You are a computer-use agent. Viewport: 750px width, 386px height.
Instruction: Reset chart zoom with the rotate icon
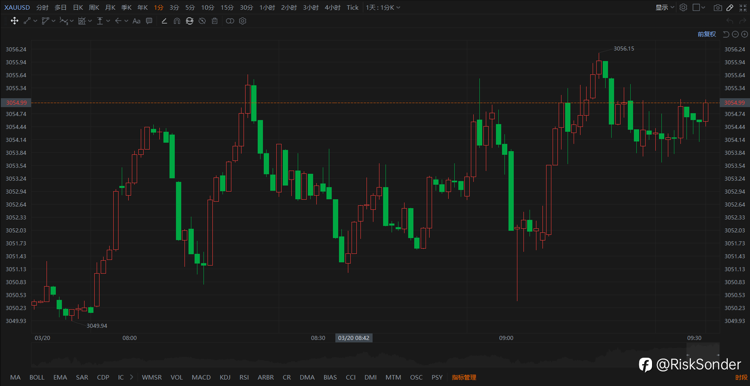pos(726,34)
